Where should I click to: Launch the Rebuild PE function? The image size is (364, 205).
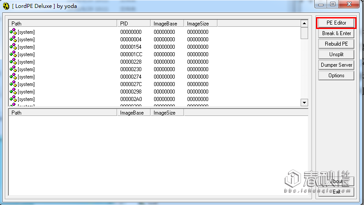coord(336,44)
